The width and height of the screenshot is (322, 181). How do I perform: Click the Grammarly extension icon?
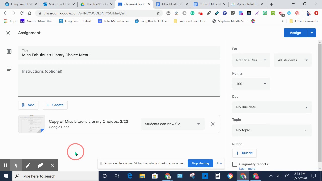(x=192, y=13)
